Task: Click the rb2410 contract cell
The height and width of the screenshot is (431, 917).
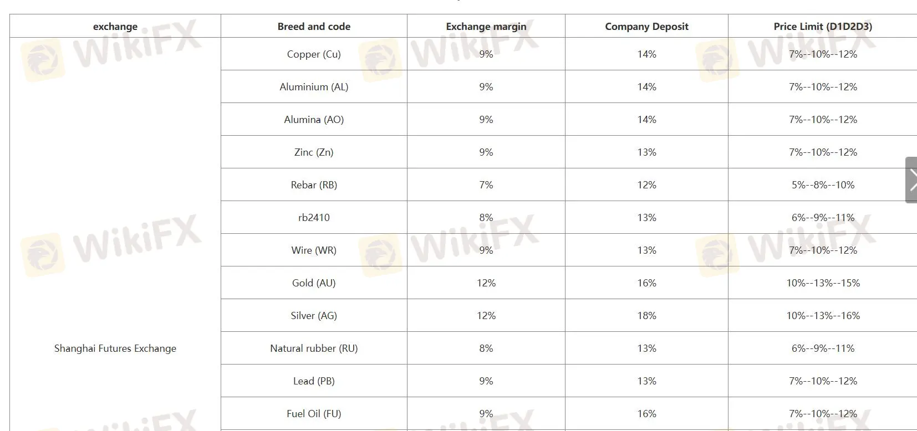Action: pos(314,217)
